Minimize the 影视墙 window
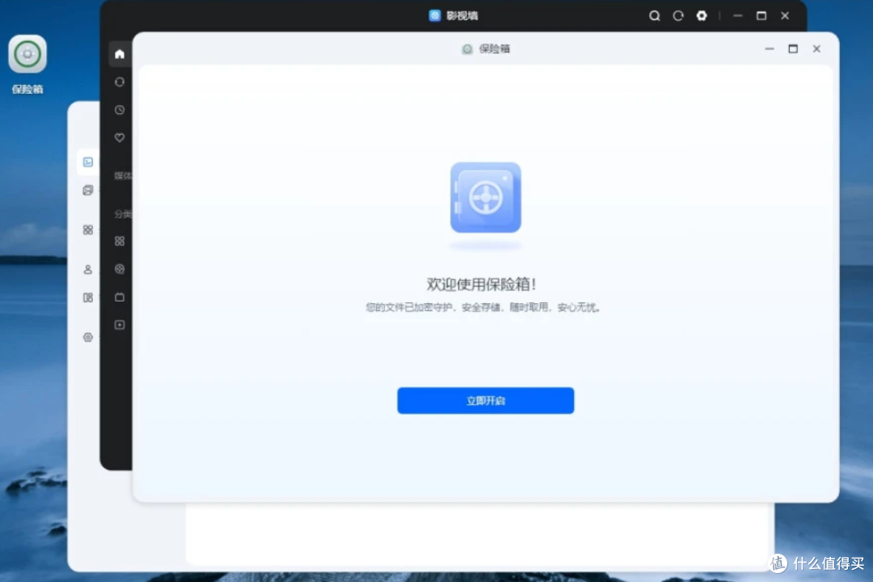 [x=738, y=15]
